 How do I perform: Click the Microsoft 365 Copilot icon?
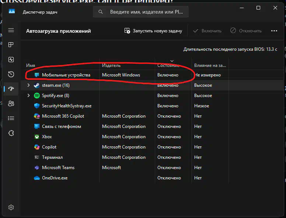pos(36,116)
